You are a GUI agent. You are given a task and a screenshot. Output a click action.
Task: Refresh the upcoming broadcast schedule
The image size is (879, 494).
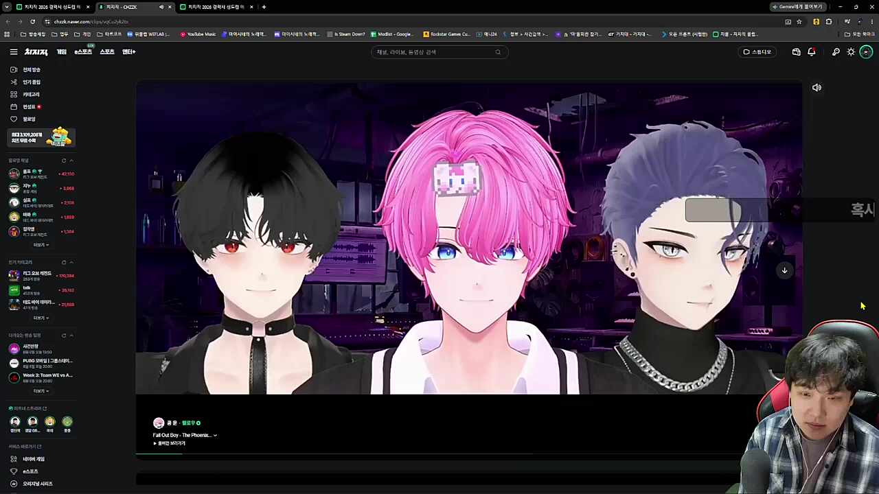click(x=64, y=336)
